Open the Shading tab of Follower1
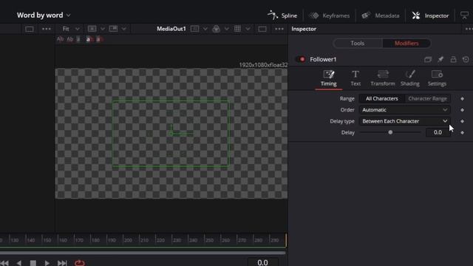Viewport: 473px width, 266px height. [409, 78]
